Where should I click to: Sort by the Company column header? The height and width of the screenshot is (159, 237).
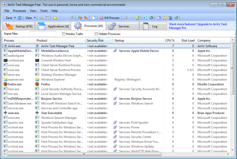pos(213,41)
